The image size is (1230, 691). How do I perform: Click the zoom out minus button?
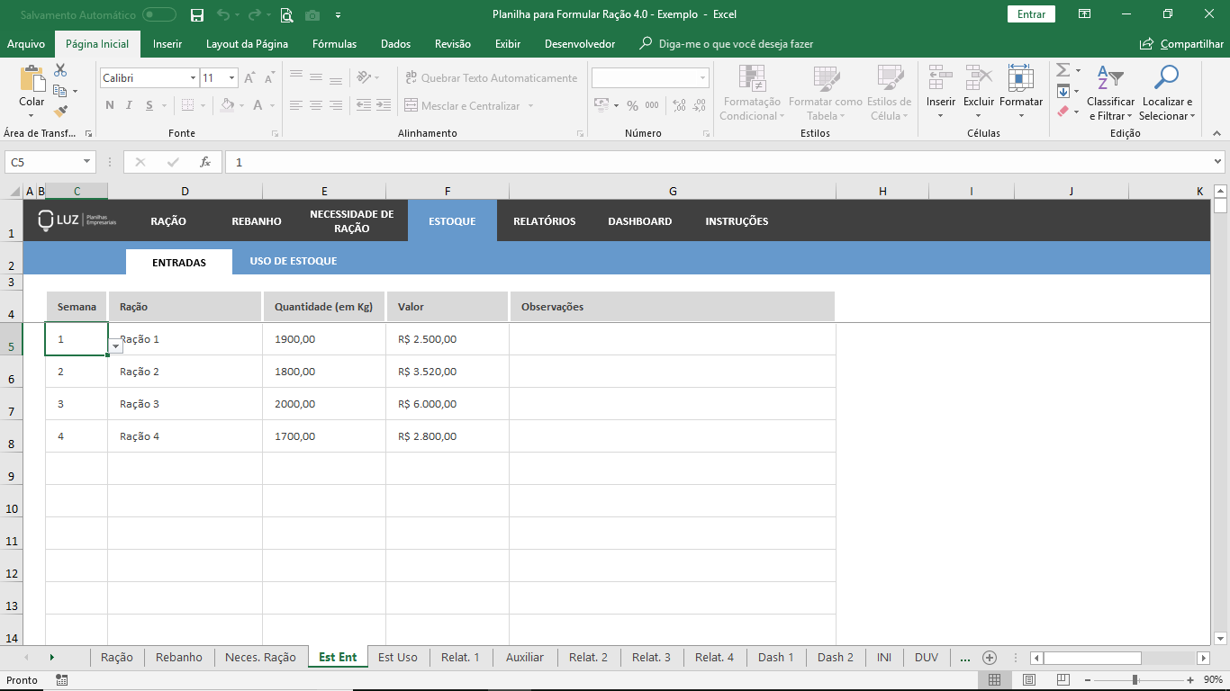(x=1086, y=679)
